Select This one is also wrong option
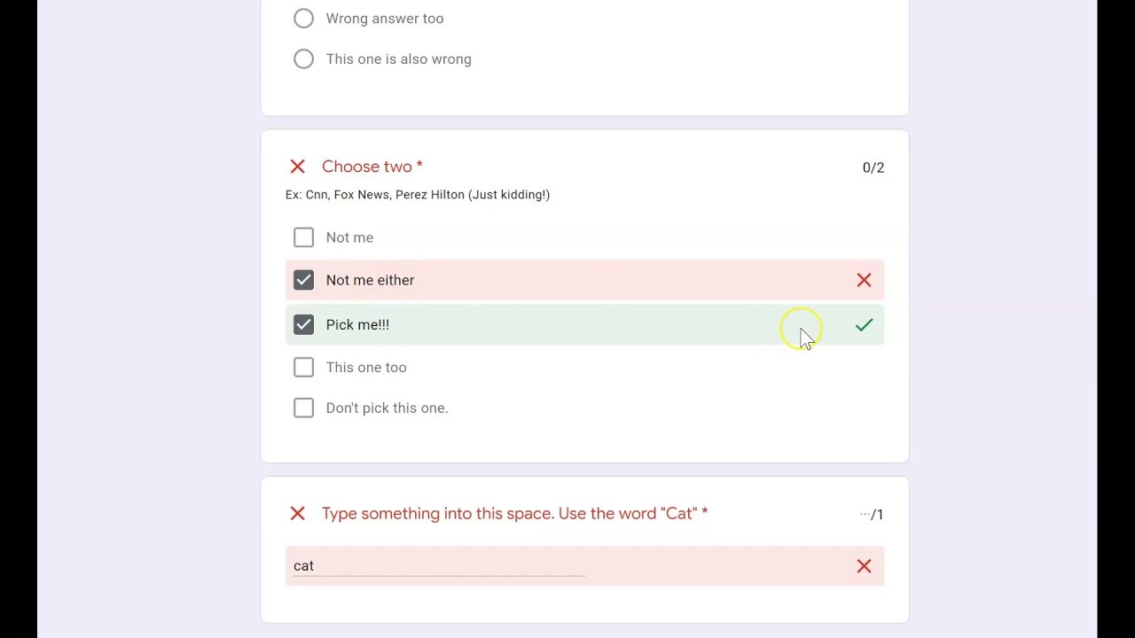This screenshot has height=638, width=1135. [303, 59]
